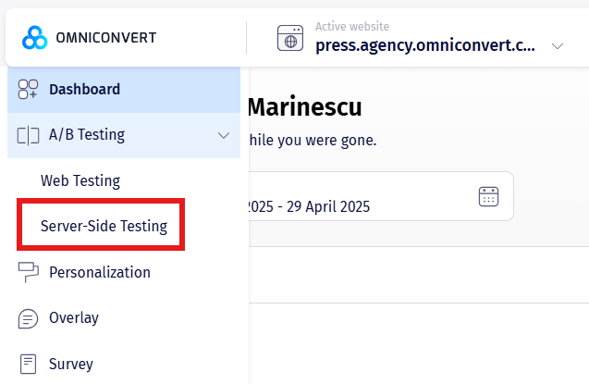Click the Survey document icon
Image resolution: width=589 pixels, height=384 pixels.
tap(29, 364)
